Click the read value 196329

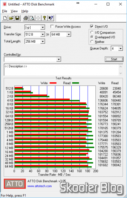tap(116, 147)
